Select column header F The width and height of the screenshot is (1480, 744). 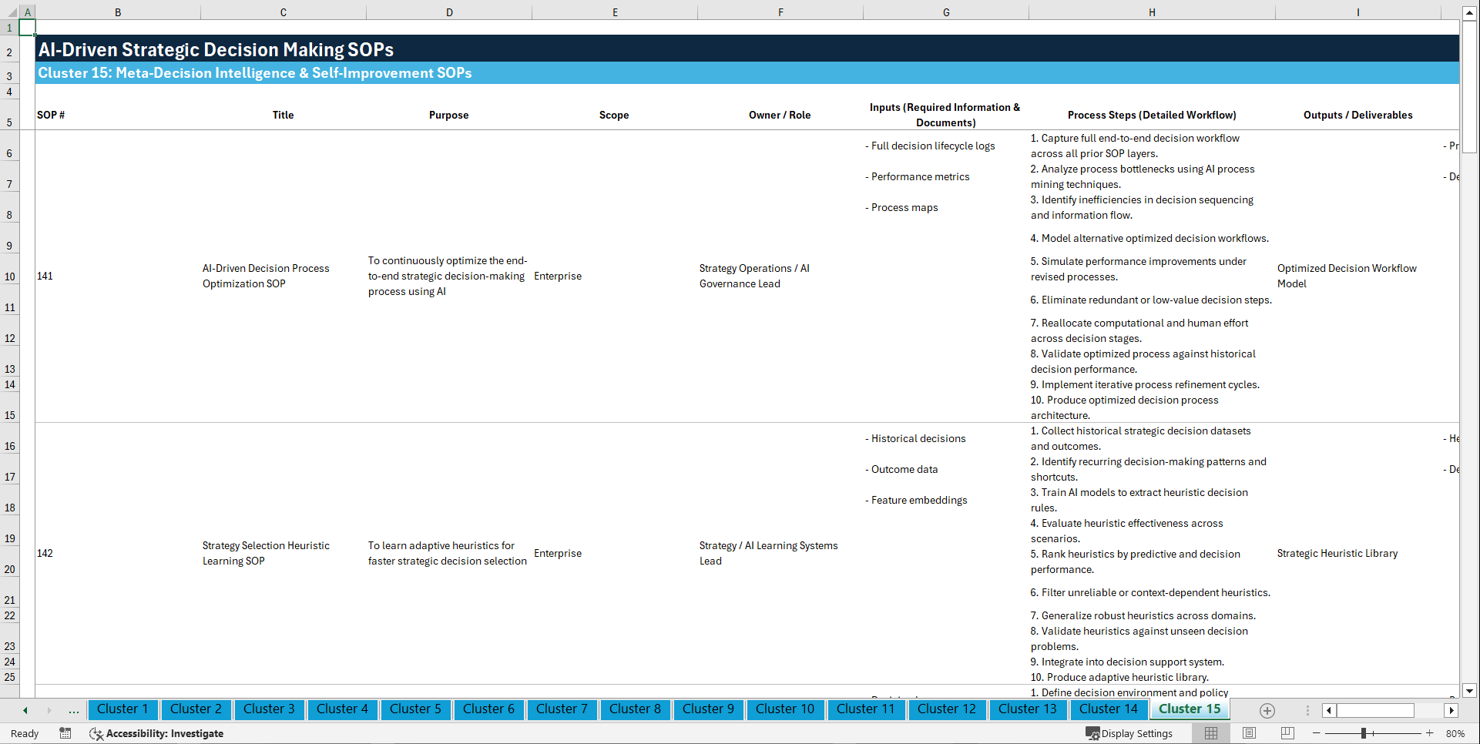[780, 12]
